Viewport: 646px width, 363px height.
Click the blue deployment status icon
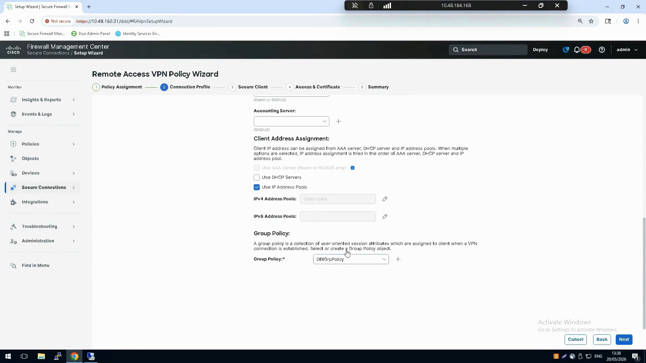pyautogui.click(x=566, y=50)
